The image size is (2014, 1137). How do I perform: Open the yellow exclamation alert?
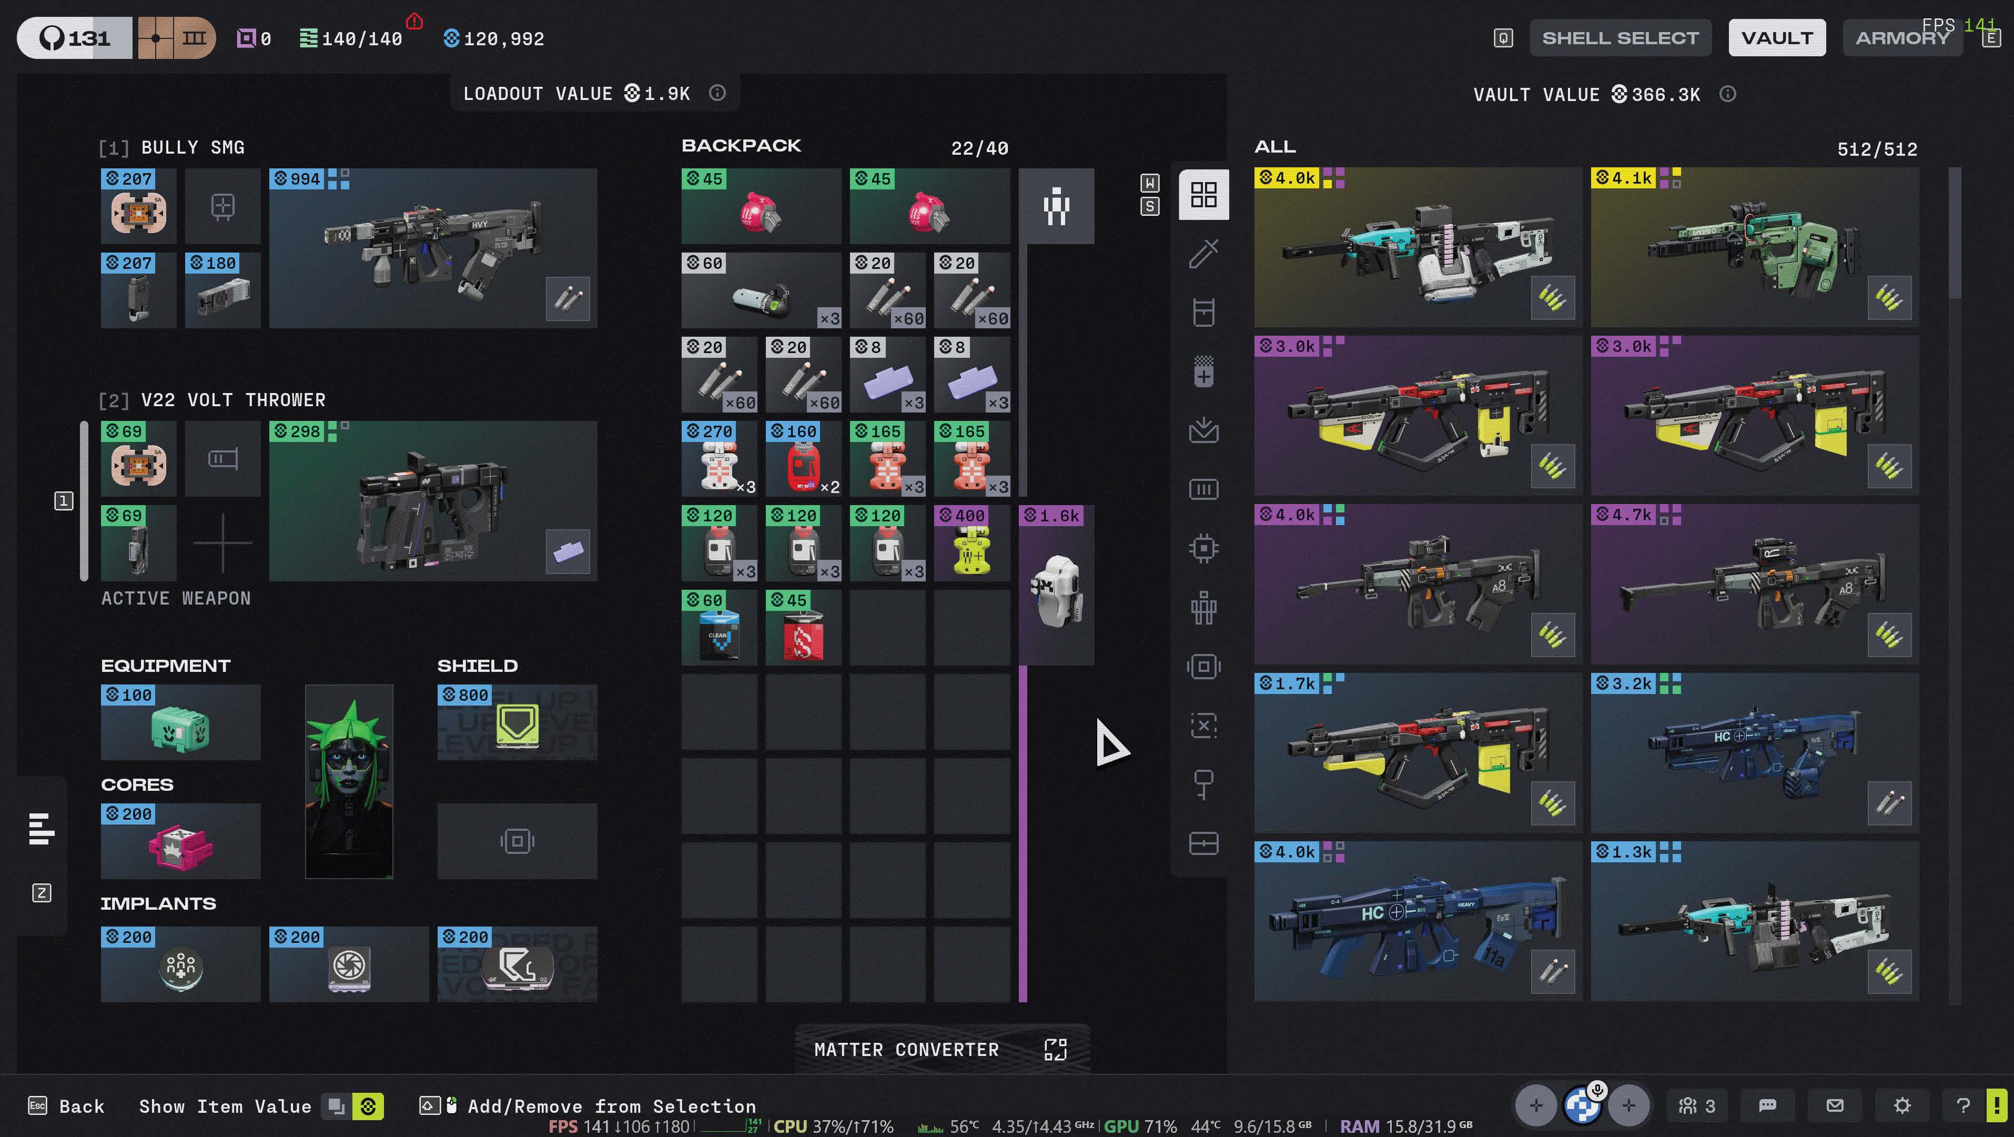pyautogui.click(x=1997, y=1105)
